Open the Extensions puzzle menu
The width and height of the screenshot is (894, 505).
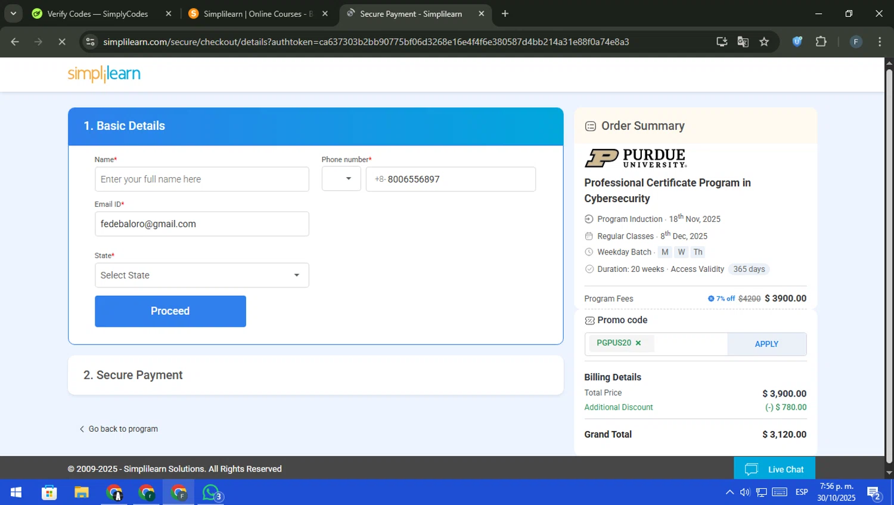click(821, 42)
